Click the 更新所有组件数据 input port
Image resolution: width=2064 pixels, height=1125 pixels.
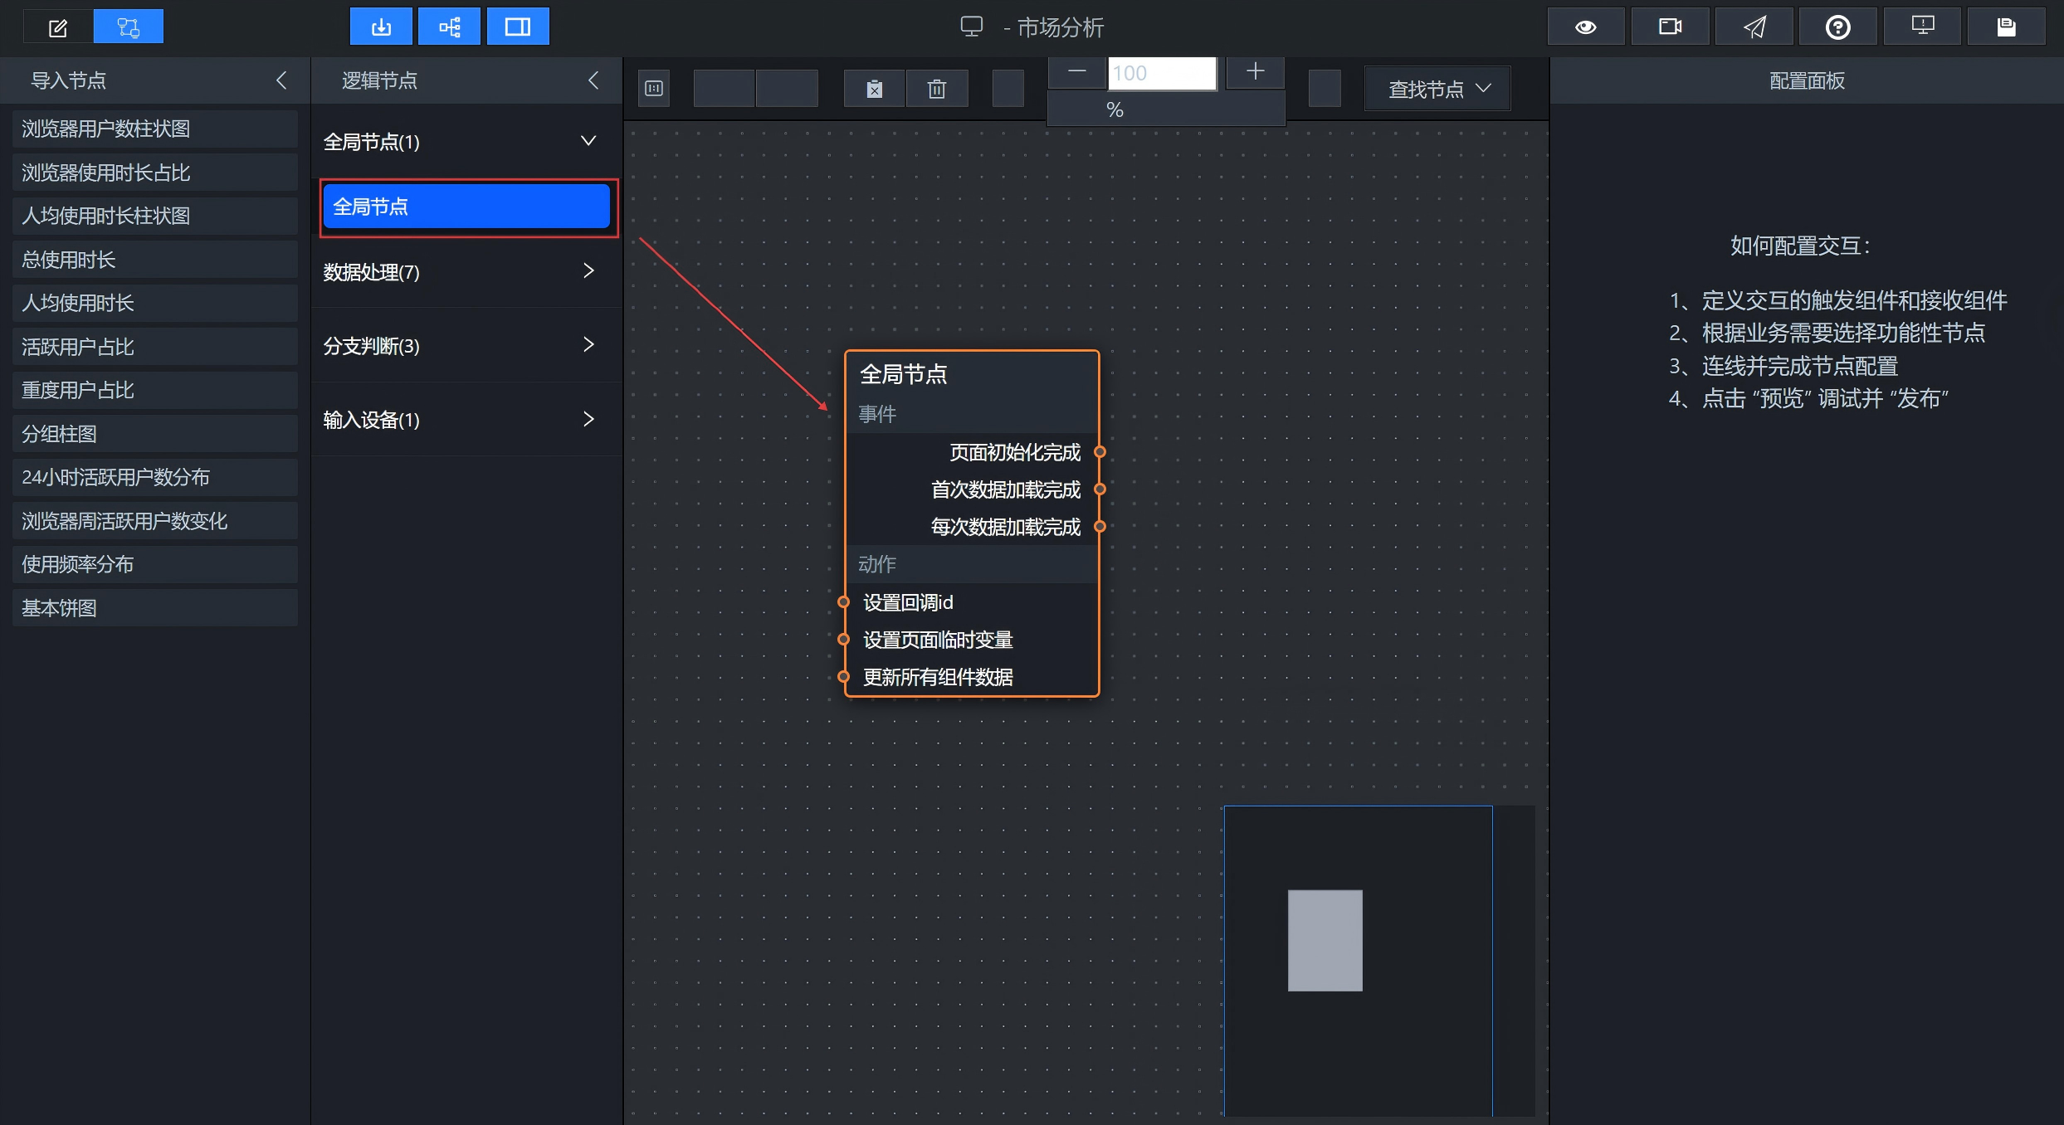(844, 677)
